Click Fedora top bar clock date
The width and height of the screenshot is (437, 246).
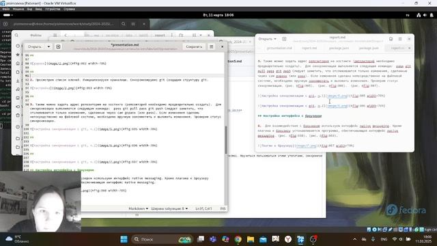(218, 15)
